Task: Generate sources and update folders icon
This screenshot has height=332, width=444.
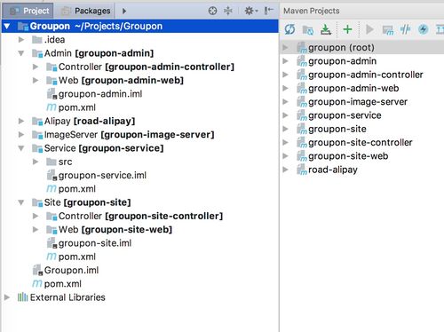Action: pos(308,29)
